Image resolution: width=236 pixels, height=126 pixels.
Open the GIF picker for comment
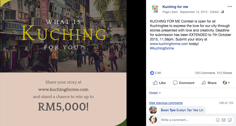point(224,120)
